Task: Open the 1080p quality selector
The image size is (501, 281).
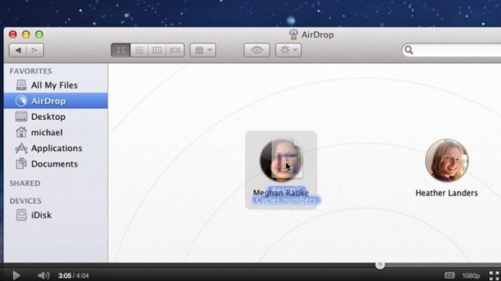Action: (471, 276)
